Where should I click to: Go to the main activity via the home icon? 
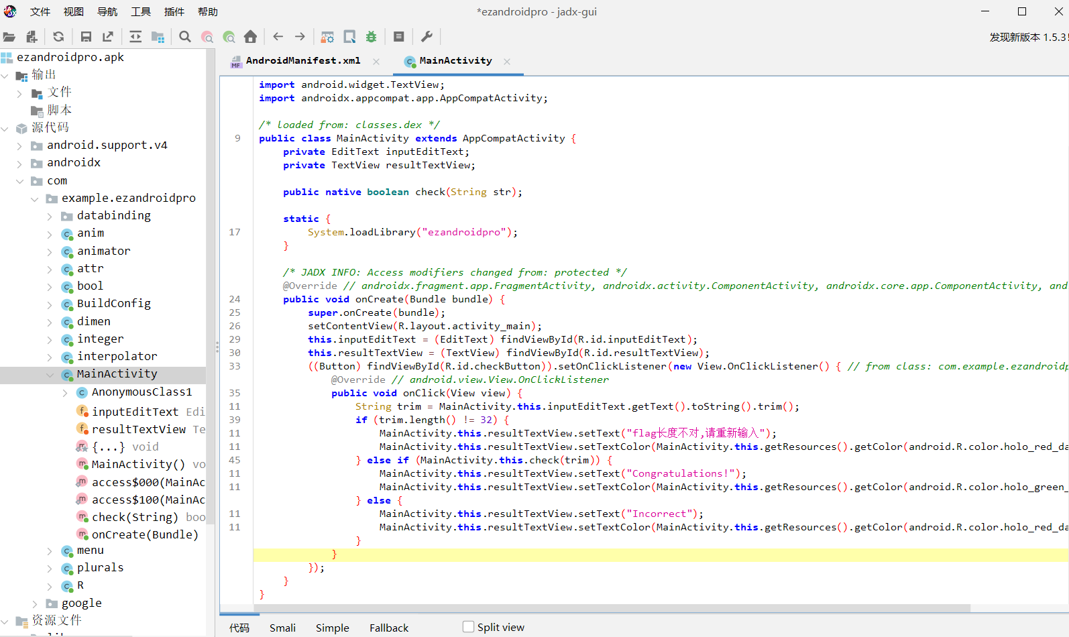click(250, 37)
